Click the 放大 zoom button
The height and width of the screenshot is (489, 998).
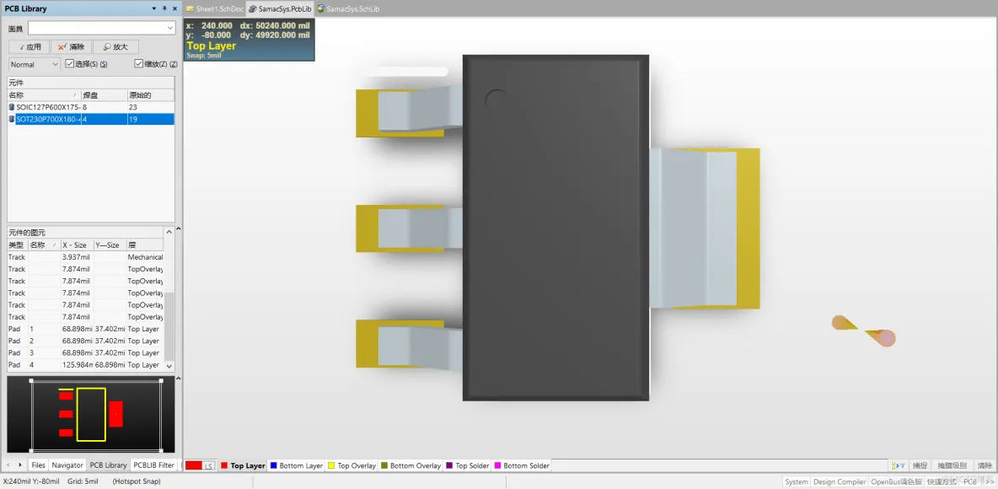tap(115, 47)
